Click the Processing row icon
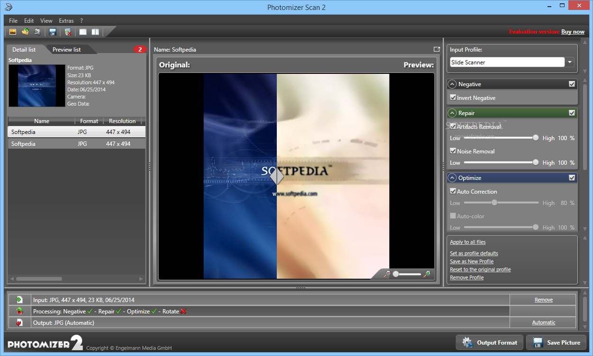This screenshot has height=356, width=593. click(x=19, y=311)
